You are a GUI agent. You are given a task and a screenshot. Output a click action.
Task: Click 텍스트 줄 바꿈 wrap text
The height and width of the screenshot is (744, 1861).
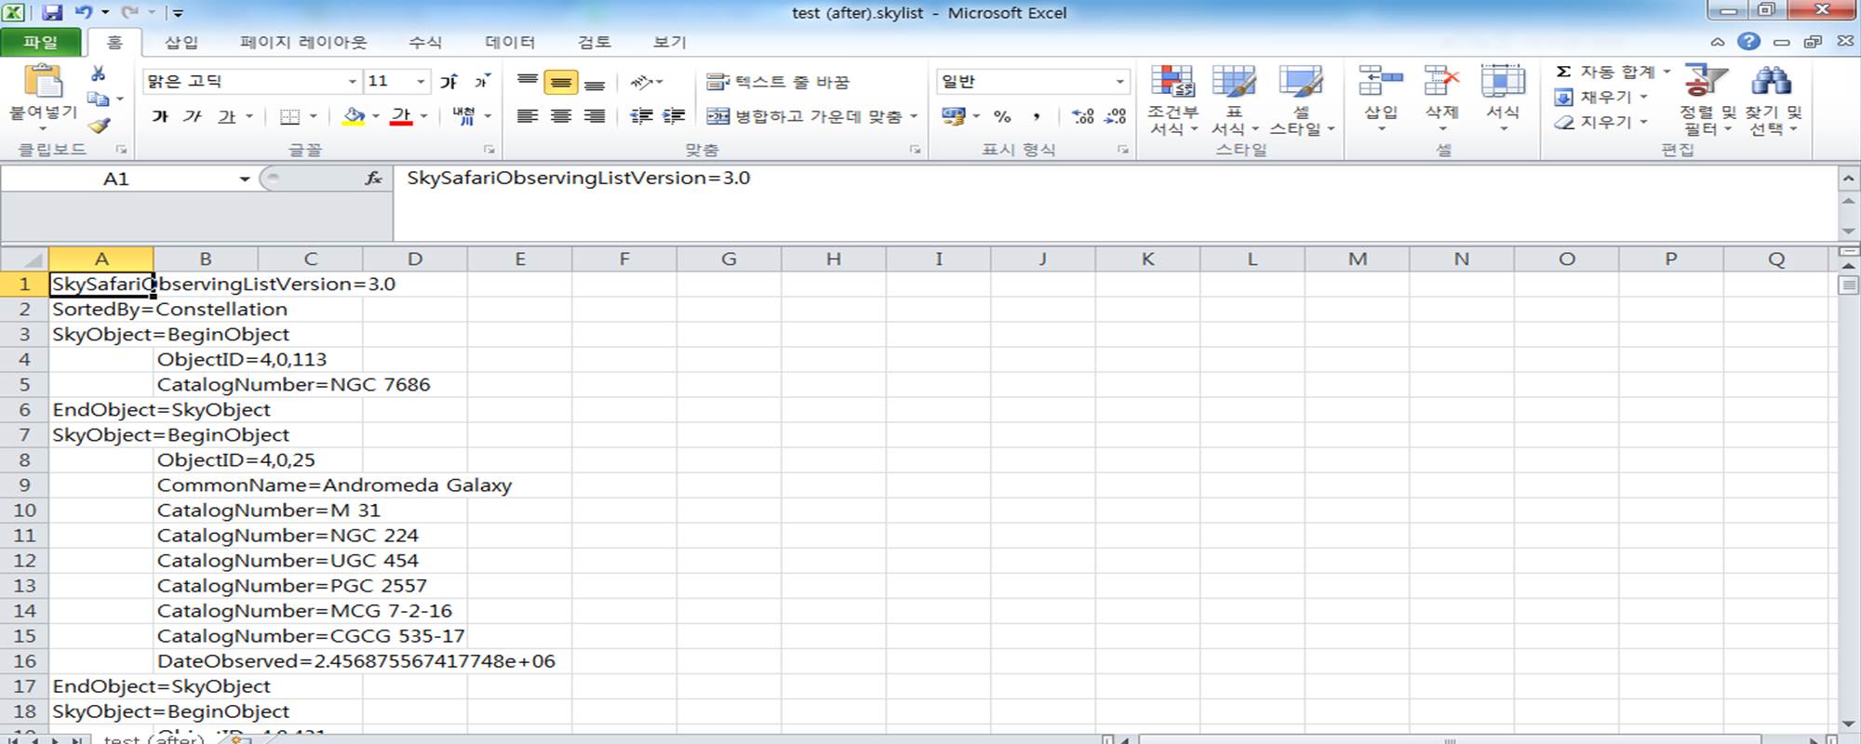pyautogui.click(x=778, y=82)
